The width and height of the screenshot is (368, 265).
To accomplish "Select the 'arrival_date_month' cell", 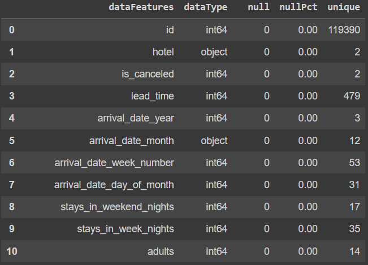I will click(131, 141).
